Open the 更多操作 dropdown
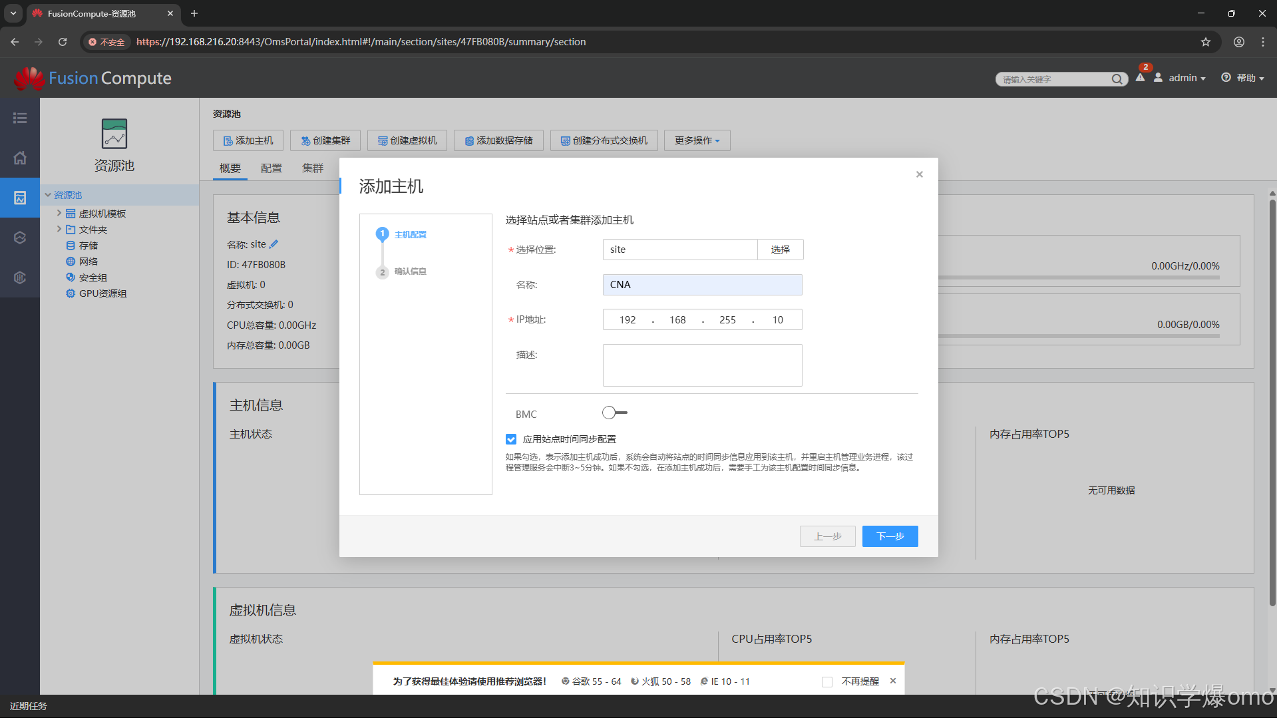The width and height of the screenshot is (1277, 718). coord(697,140)
